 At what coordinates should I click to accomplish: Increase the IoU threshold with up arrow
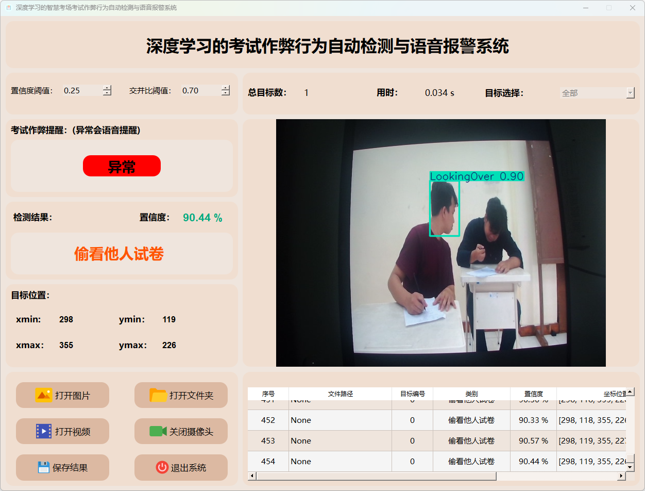click(226, 88)
